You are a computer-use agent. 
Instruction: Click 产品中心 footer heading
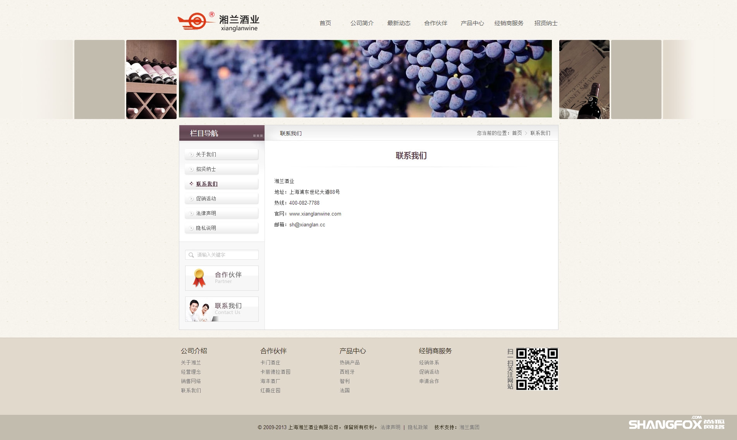[353, 351]
